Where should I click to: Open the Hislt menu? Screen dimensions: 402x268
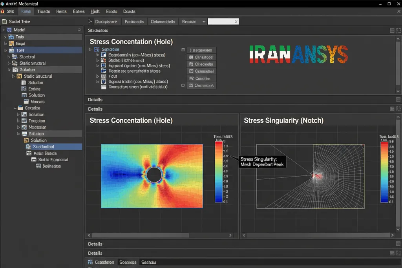pyautogui.click(x=95, y=11)
